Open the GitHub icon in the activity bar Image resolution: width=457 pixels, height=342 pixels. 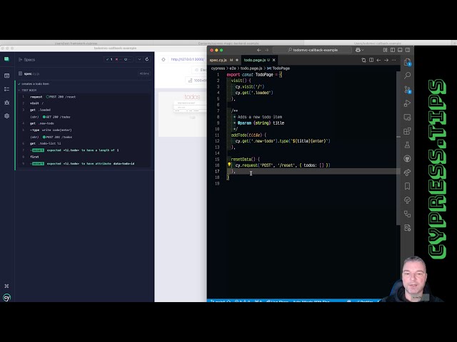click(x=408, y=158)
